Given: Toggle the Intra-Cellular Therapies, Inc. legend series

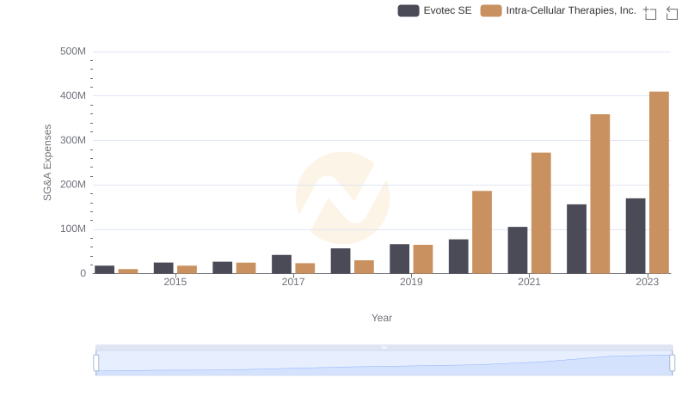Looking at the screenshot, I should pos(558,10).
